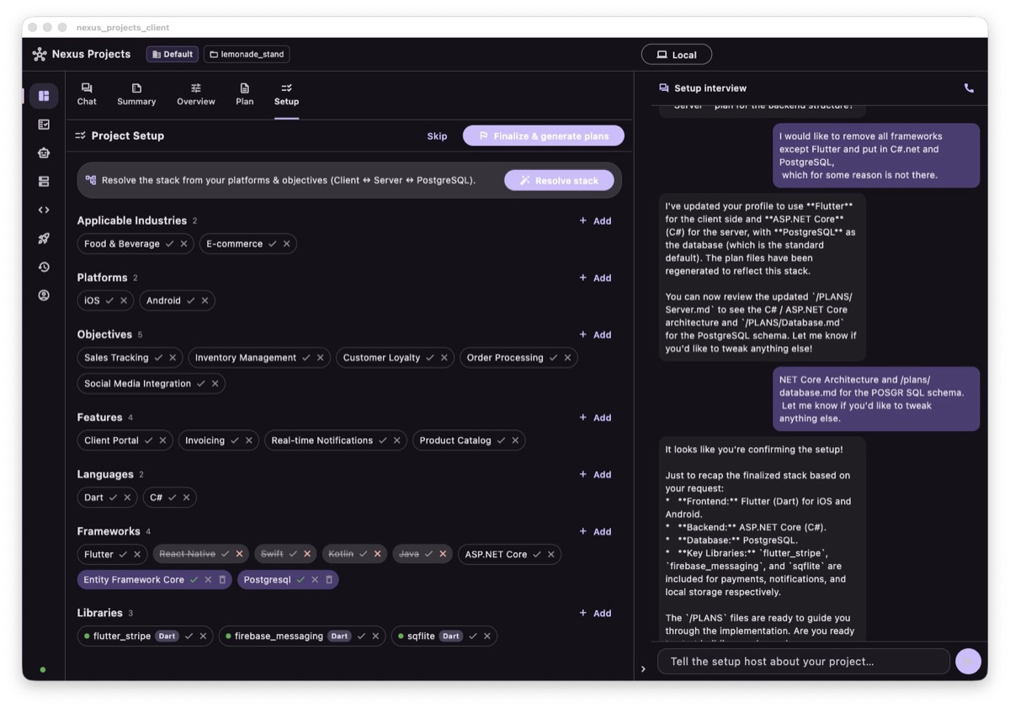
Task: Click the Skip link
Action: click(x=437, y=136)
